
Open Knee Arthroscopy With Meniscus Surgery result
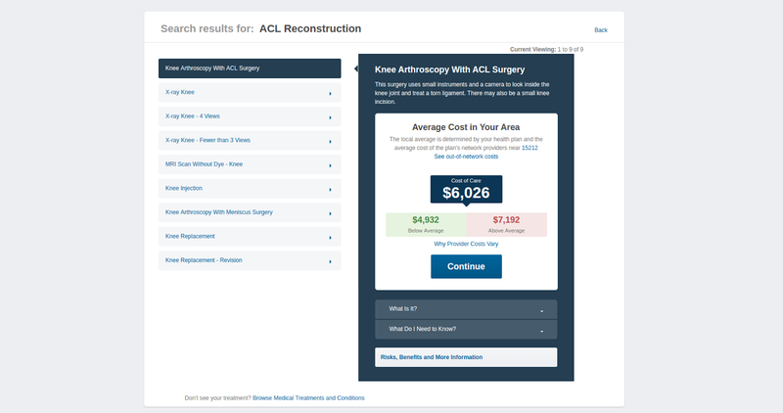point(250,212)
